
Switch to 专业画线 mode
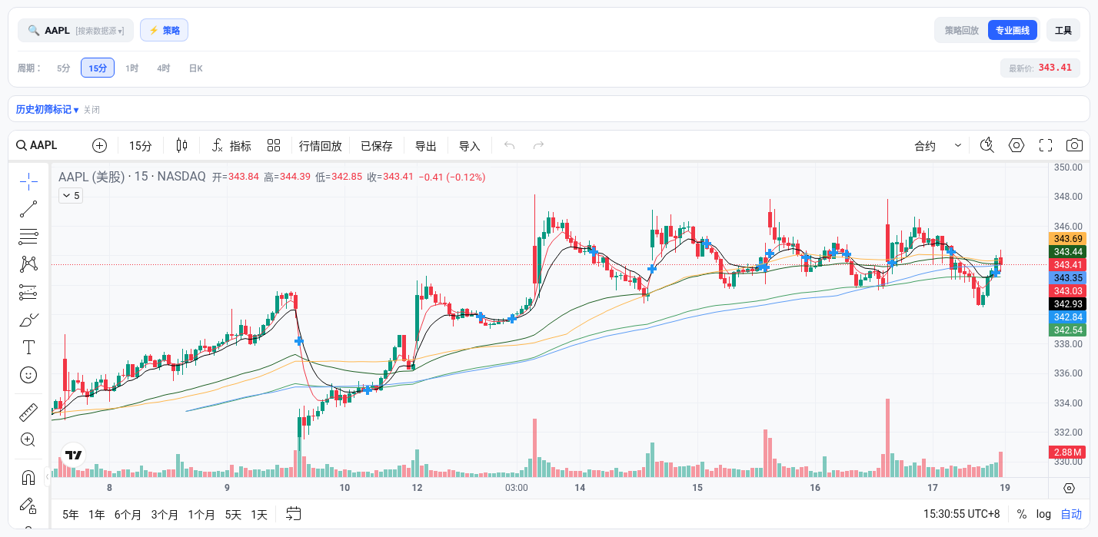coord(1013,30)
